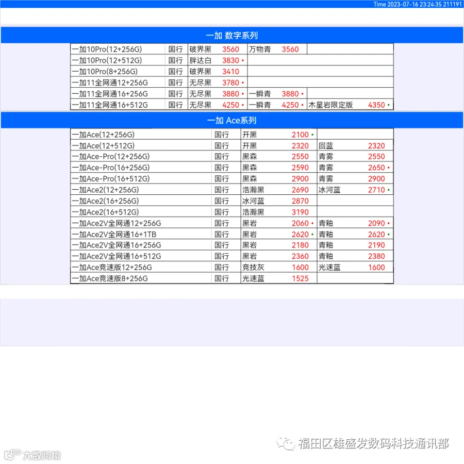Select the 一加10Pro(8+256G) model cell
Screen dimensions: 464x464
pyautogui.click(x=118, y=72)
